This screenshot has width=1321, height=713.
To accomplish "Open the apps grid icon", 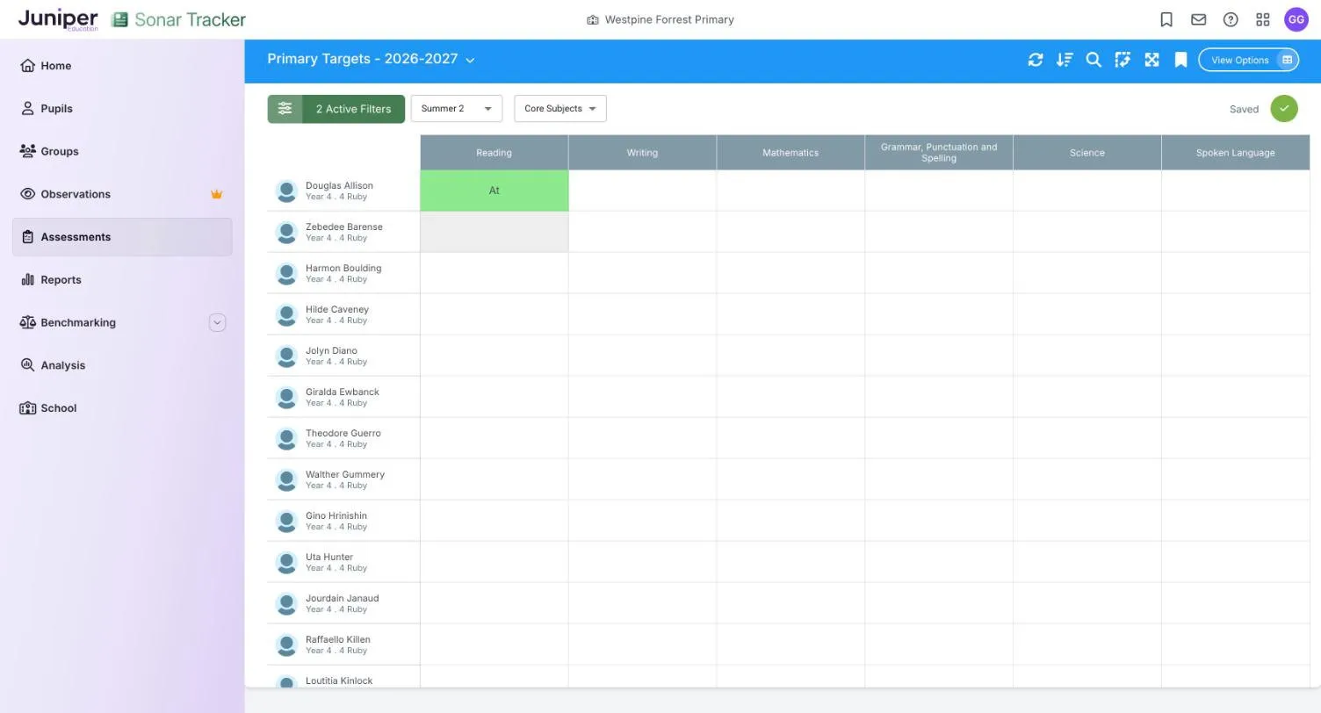I will click(1263, 19).
